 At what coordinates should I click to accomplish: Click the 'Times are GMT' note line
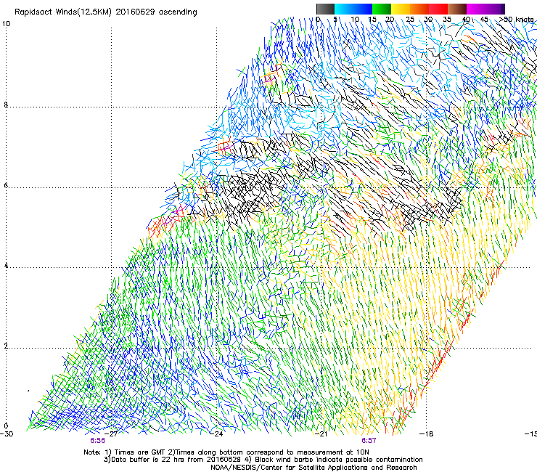click(226, 452)
